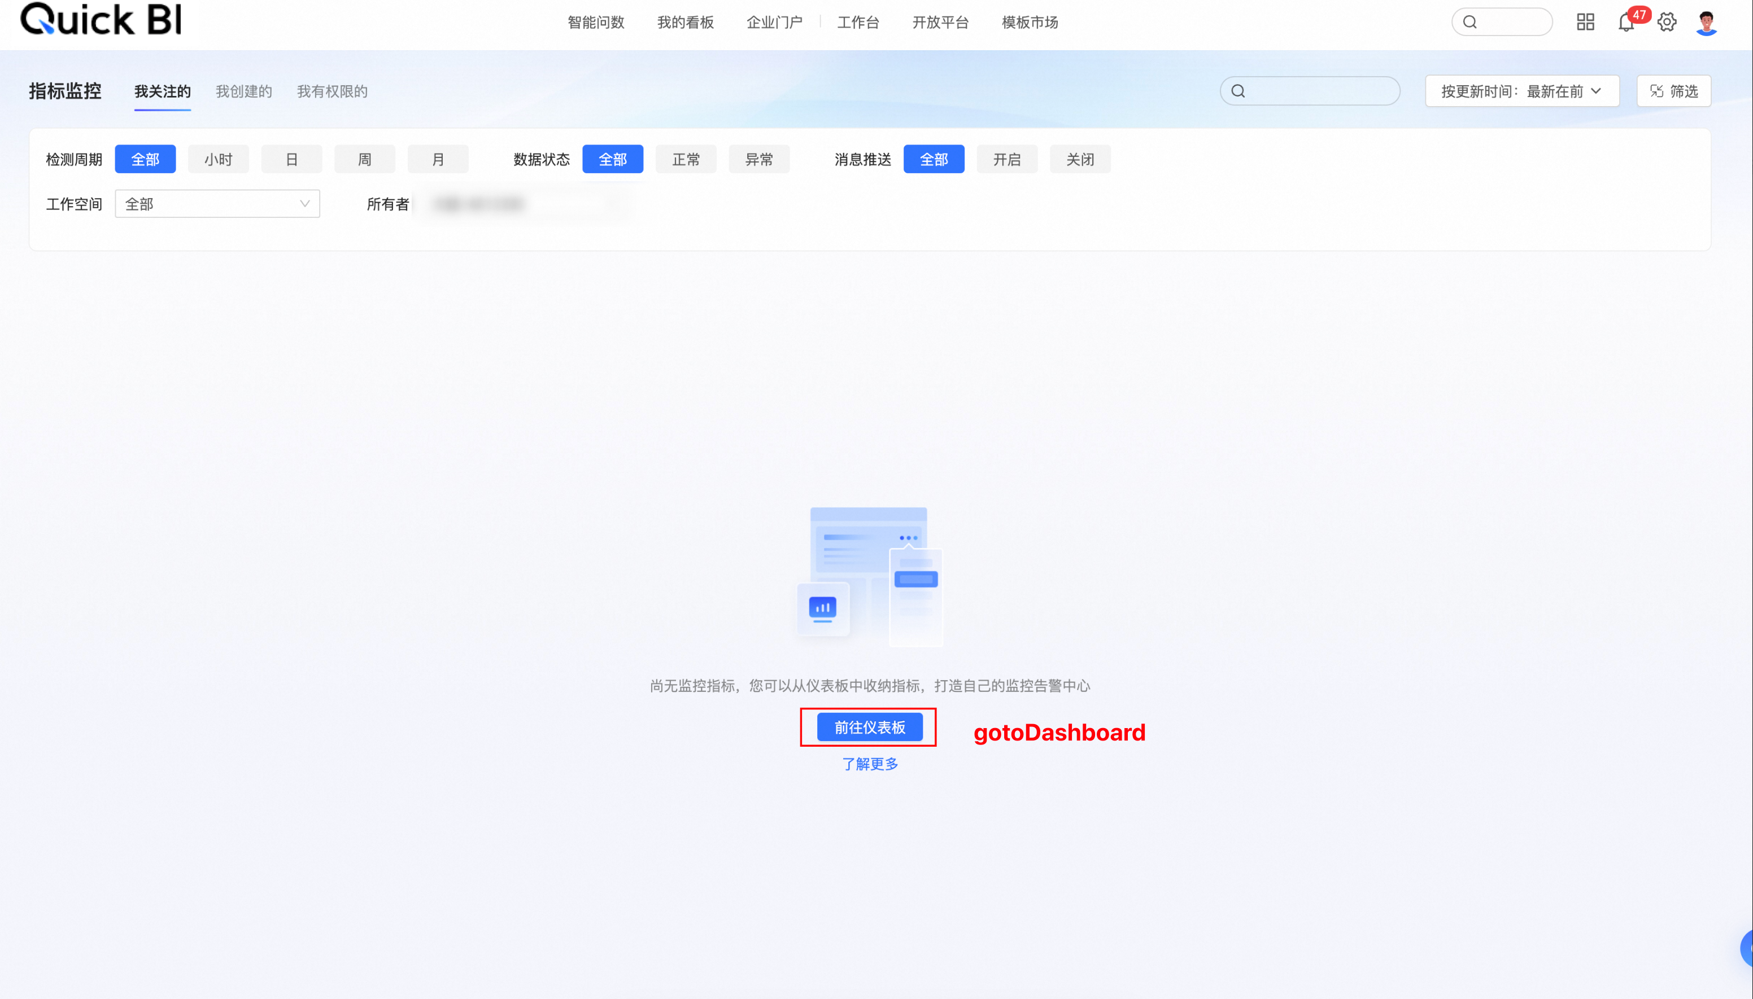
Task: Click the empty-state dashboard illustration
Action: tap(869, 576)
